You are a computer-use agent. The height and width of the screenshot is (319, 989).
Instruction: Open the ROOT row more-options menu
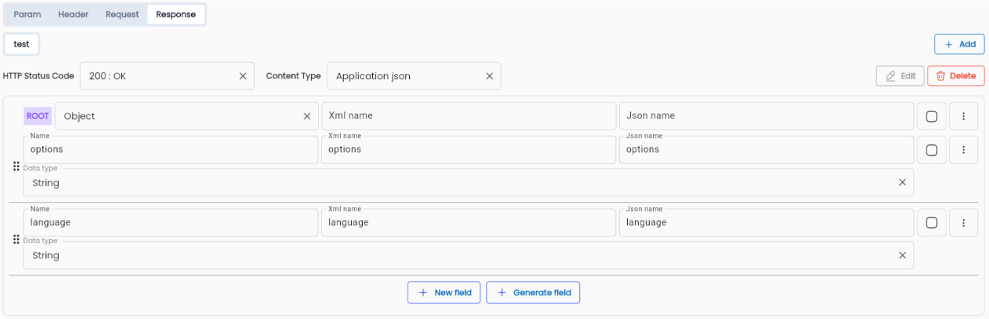[964, 115]
